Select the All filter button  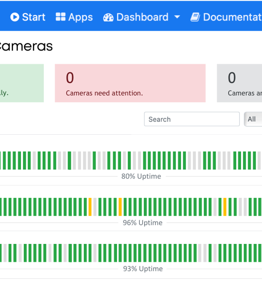253,119
